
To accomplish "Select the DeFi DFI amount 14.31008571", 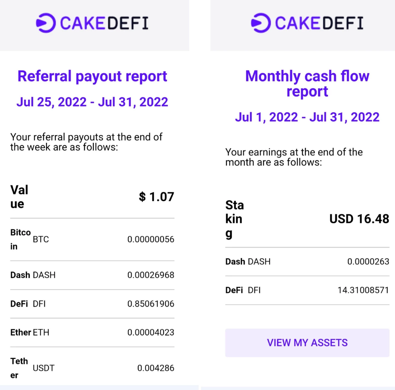I will coord(363,290).
